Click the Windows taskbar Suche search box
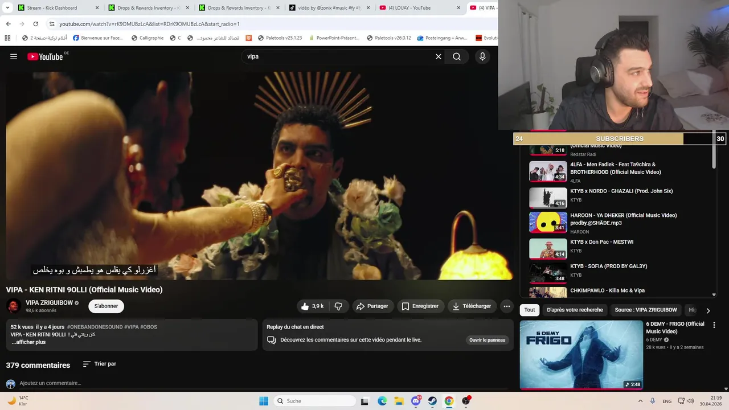The image size is (729, 410). click(314, 401)
